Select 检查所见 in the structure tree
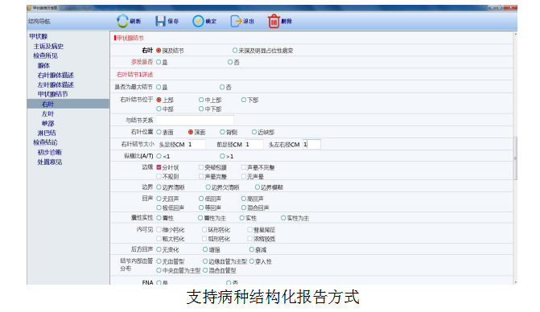This screenshot has width=540, height=312. tap(45, 55)
